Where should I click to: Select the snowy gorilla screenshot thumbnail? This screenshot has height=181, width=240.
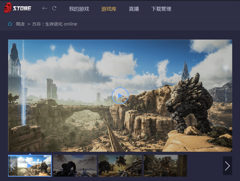coord(75,166)
